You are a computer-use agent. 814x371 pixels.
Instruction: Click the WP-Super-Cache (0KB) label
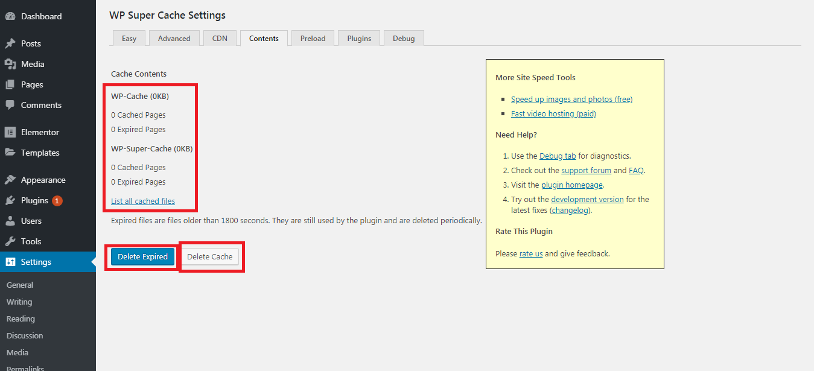click(152, 148)
